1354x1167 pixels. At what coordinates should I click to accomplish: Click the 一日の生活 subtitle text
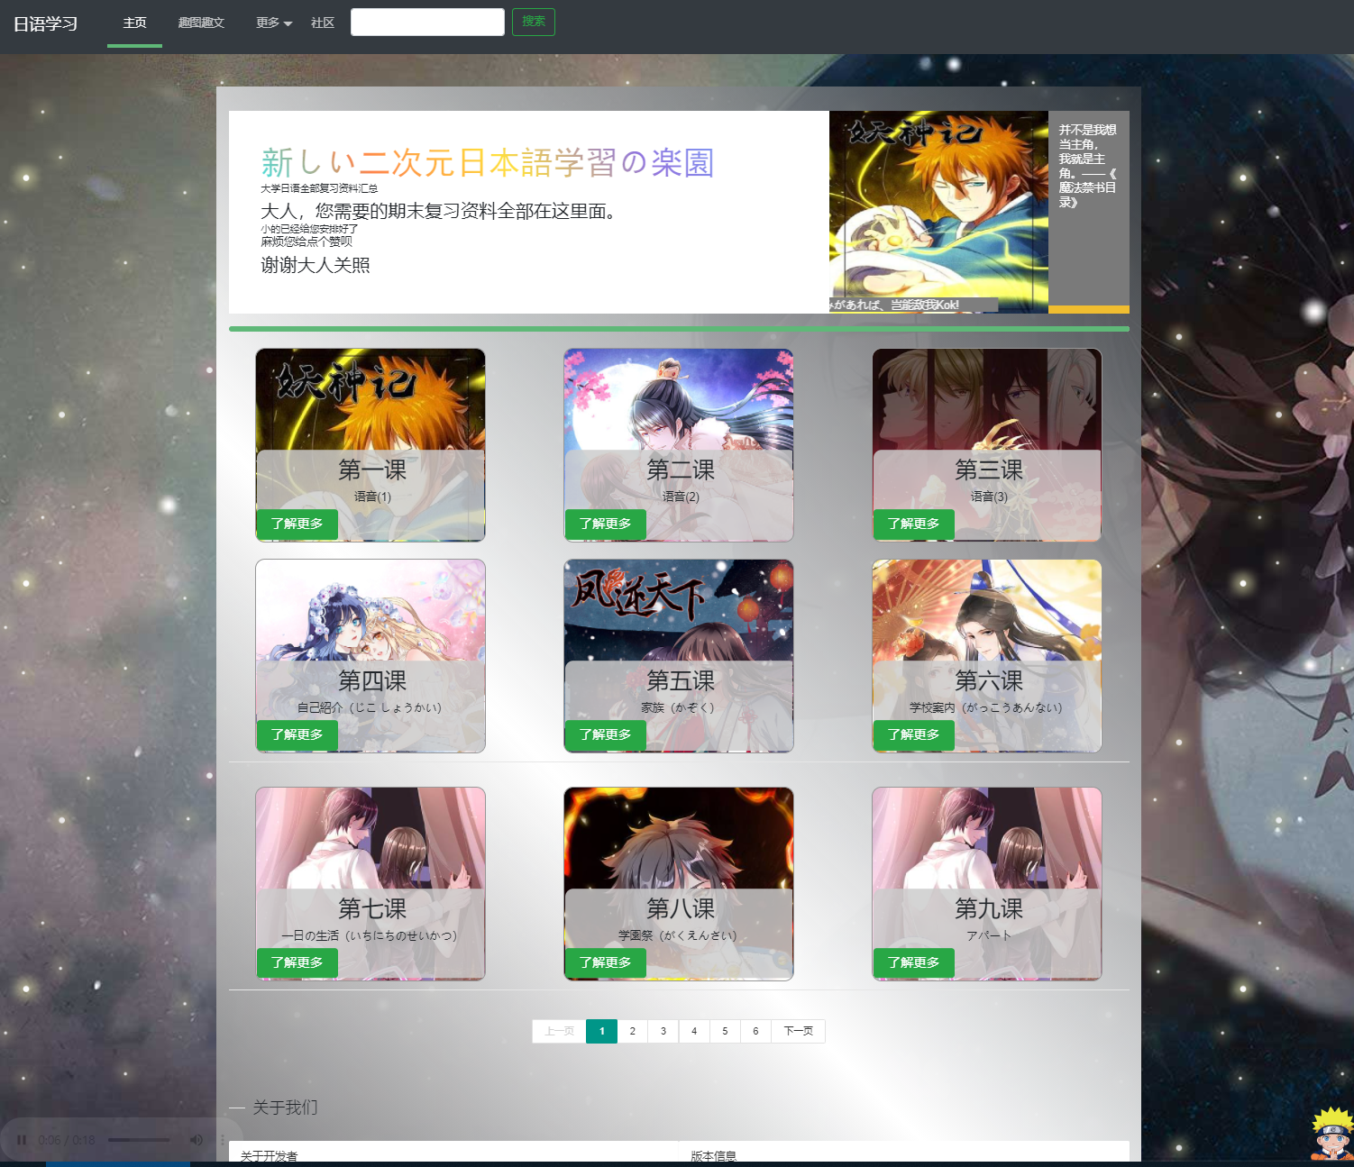click(370, 935)
